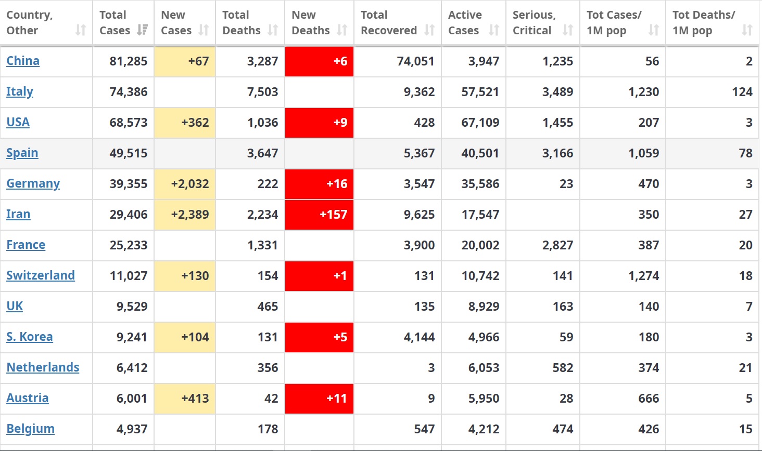Viewport: 762px width, 451px height.
Task: Select USA's new deaths cell +9
Action: tap(319, 123)
